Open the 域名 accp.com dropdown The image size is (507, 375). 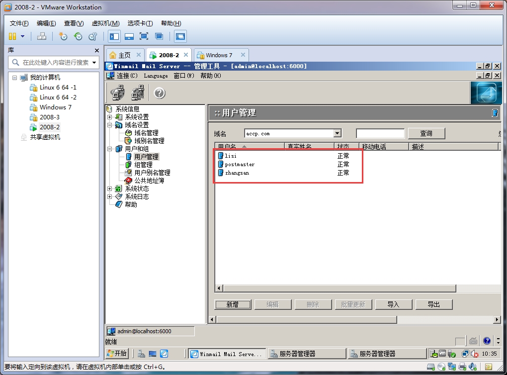coord(337,133)
